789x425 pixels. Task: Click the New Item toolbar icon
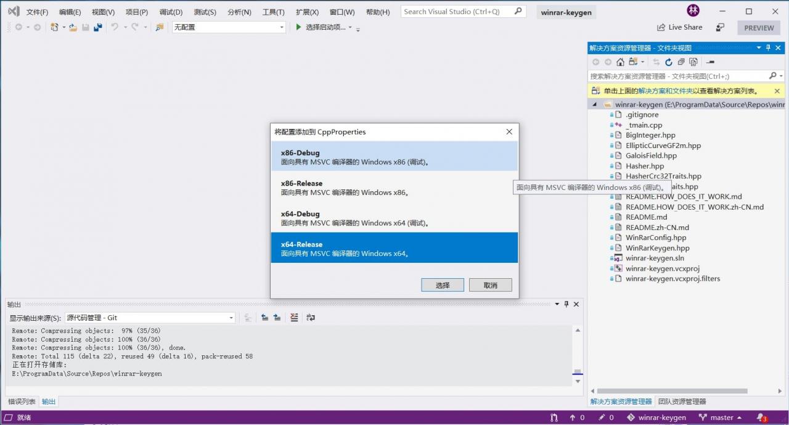pos(55,27)
